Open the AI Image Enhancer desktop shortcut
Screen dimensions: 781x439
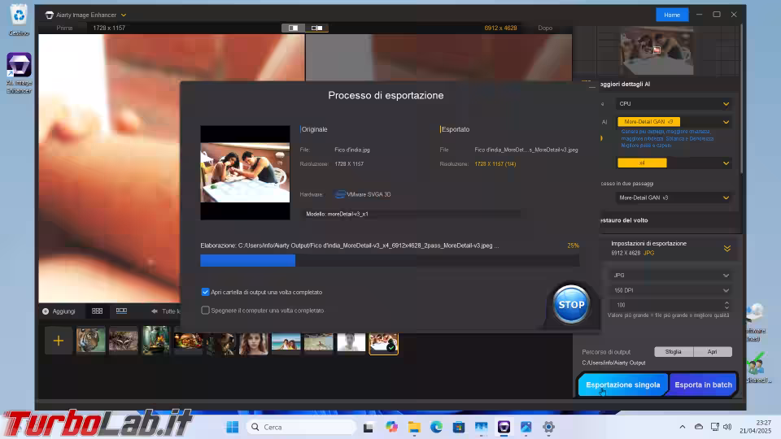point(19,73)
